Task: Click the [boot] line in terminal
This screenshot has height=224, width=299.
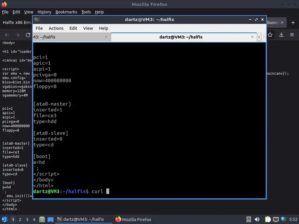Action: pyautogui.click(x=42, y=156)
